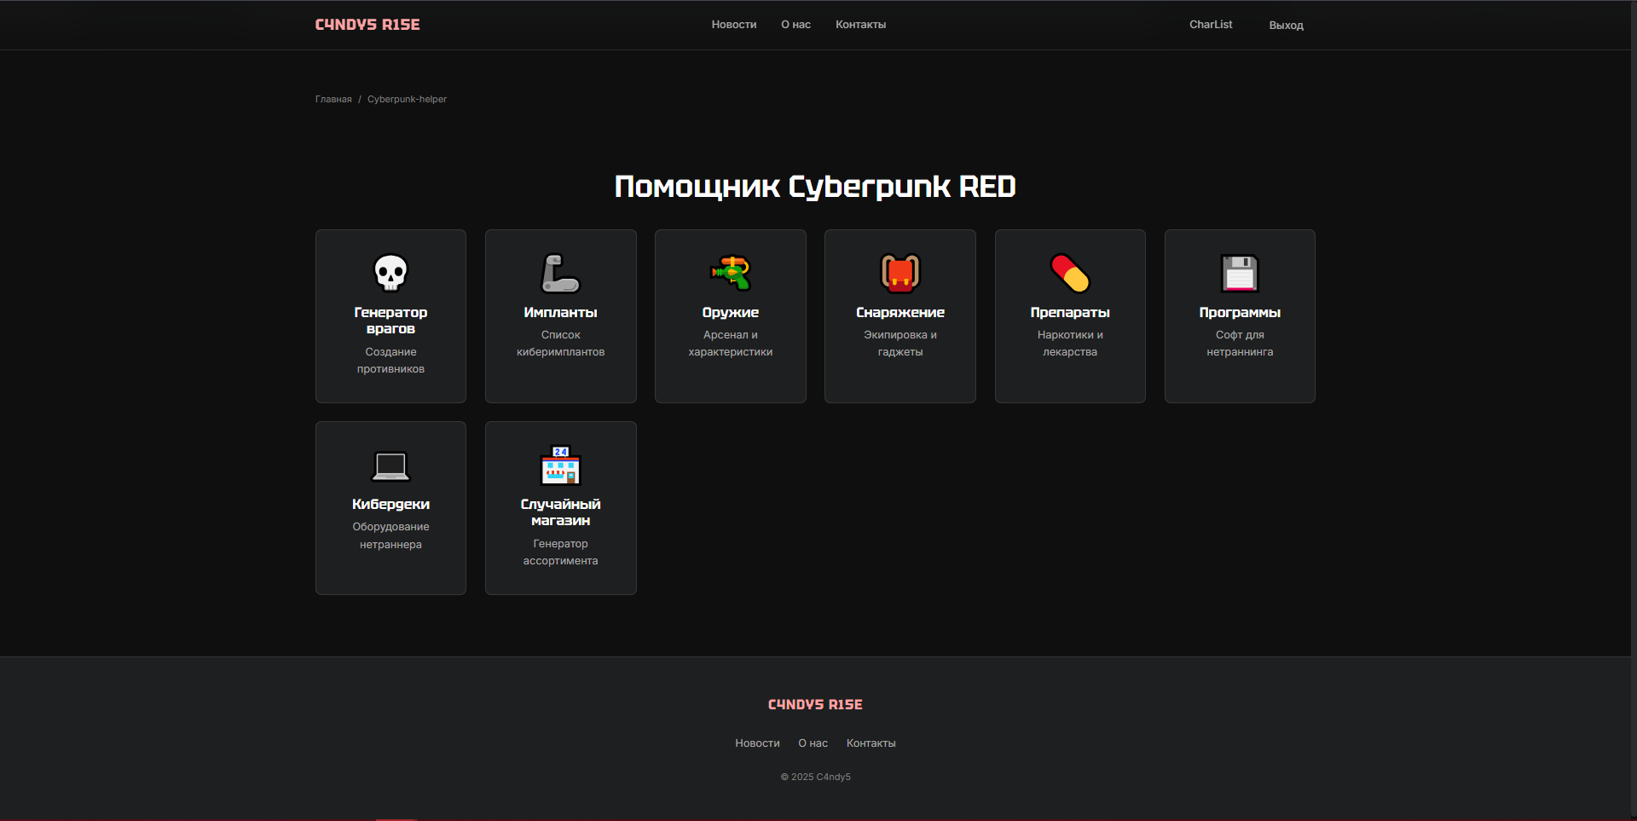Click Выход to log out
The image size is (1637, 821).
coord(1286,26)
